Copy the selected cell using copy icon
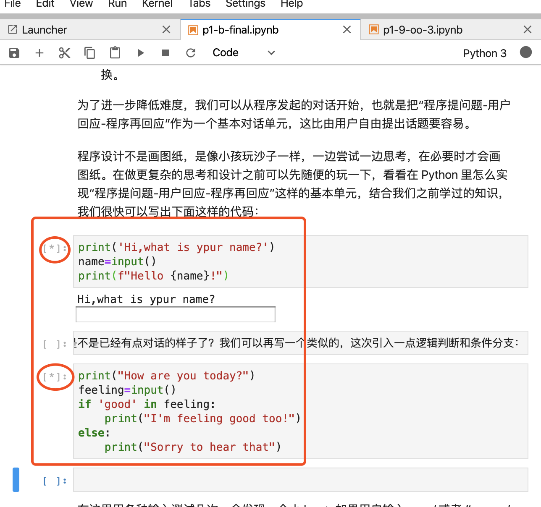This screenshot has width=541, height=507. [x=89, y=52]
